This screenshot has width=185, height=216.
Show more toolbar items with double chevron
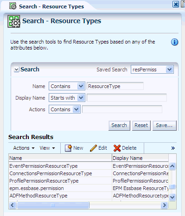click(x=173, y=148)
